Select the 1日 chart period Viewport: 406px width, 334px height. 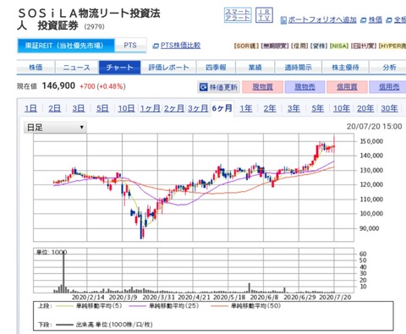[x=30, y=108]
